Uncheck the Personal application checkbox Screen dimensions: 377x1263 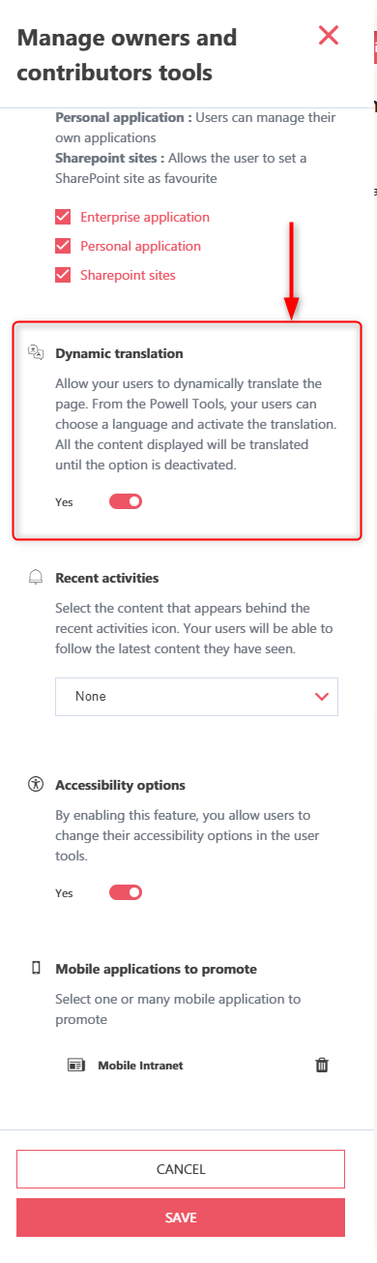tap(64, 246)
